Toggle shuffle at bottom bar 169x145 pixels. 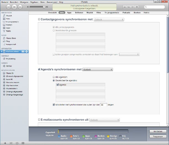pos(11,143)
